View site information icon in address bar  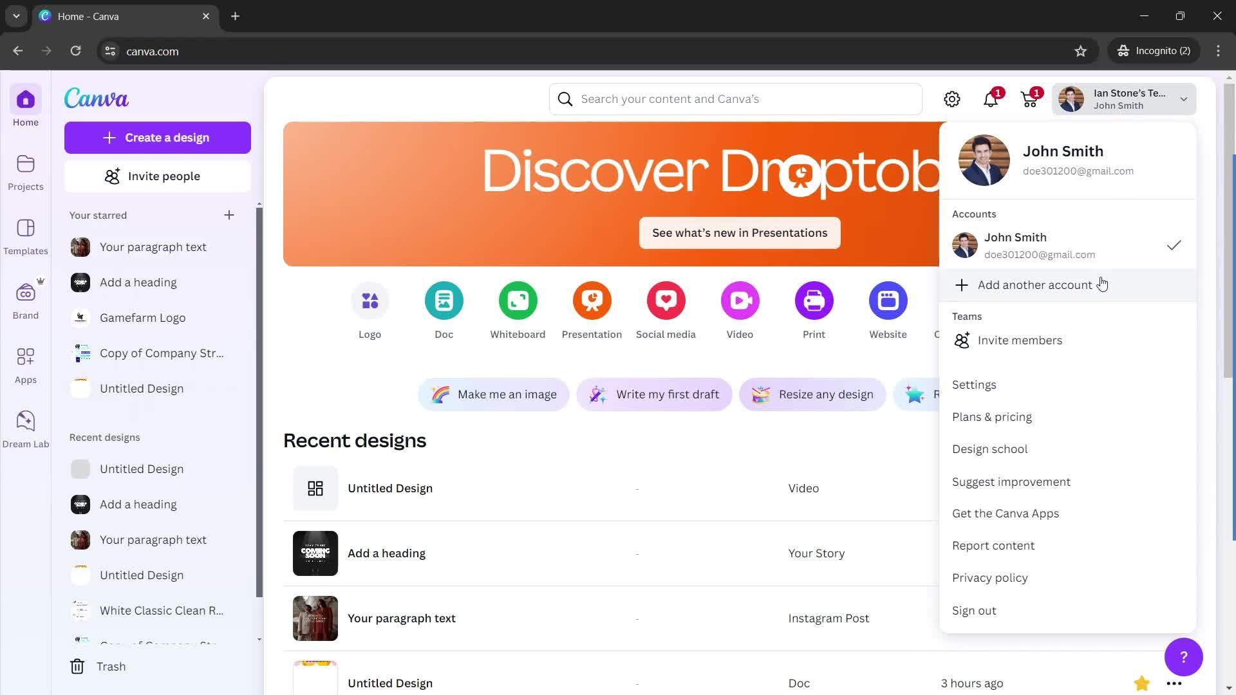pos(110,51)
